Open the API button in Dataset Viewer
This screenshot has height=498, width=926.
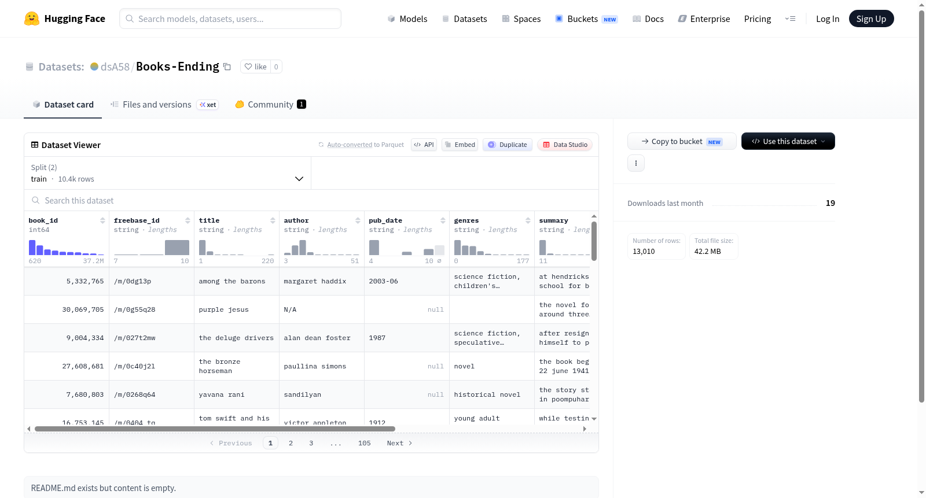point(424,145)
